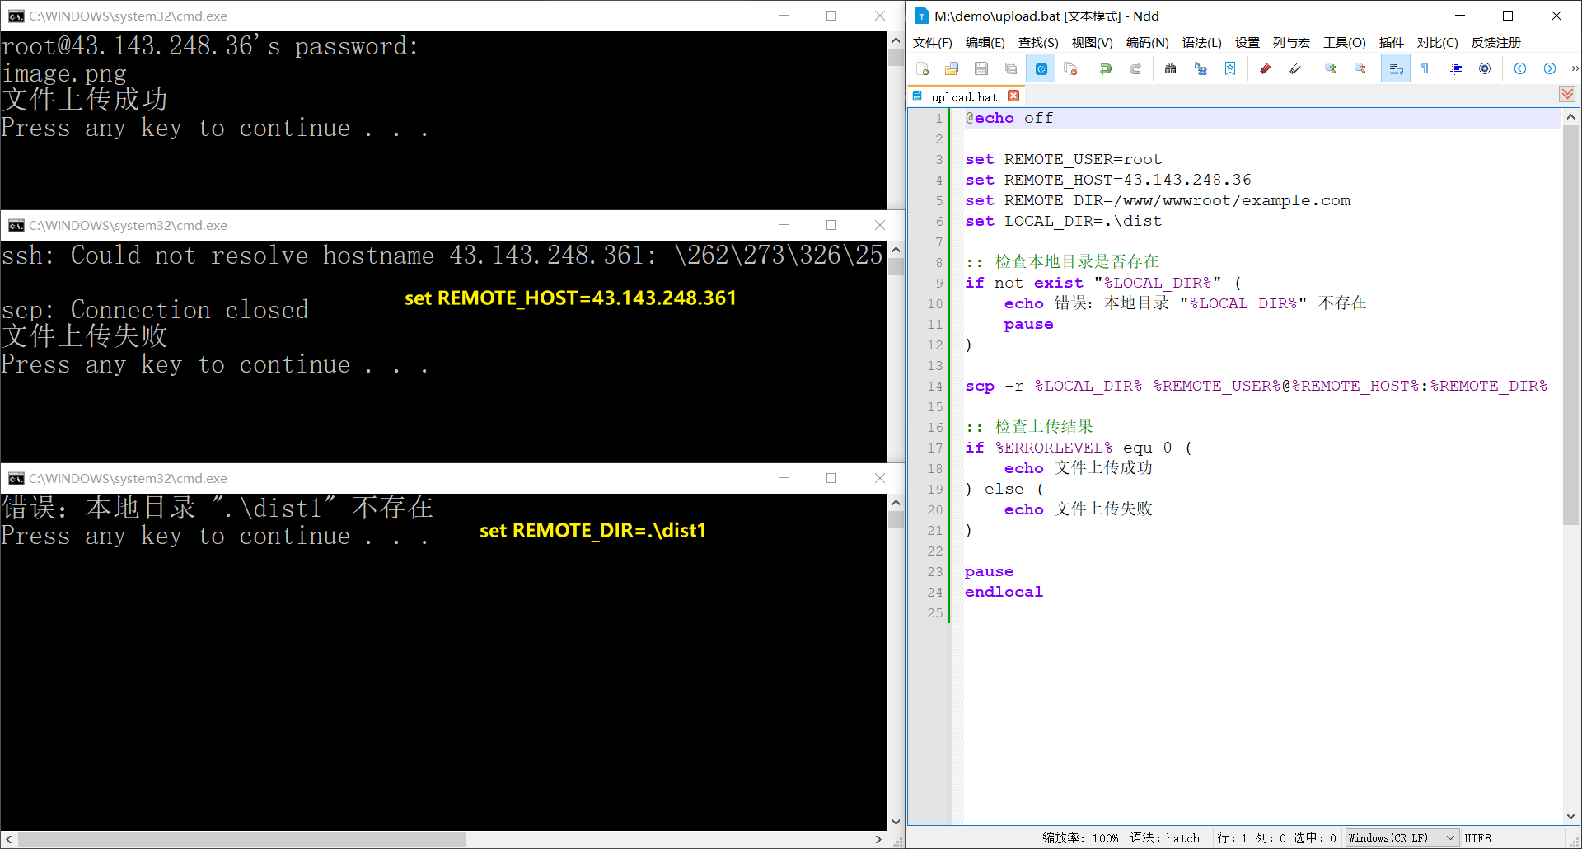Save the upload.bat file
Screen dimensions: 1582x849
[981, 68]
